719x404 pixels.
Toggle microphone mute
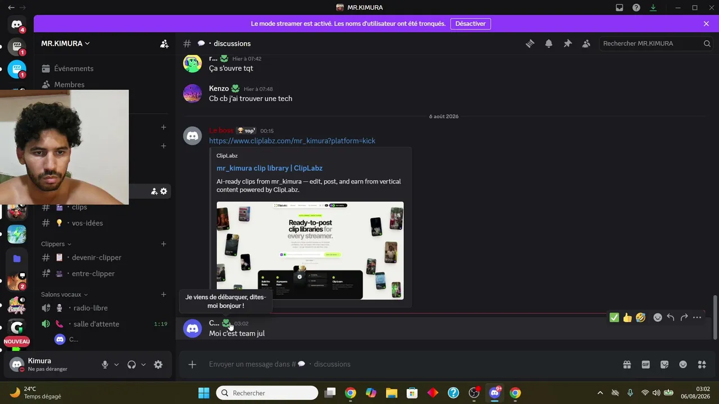[x=104, y=365]
